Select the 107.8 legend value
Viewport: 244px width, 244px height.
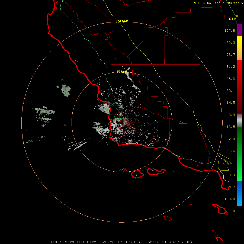click(230, 30)
